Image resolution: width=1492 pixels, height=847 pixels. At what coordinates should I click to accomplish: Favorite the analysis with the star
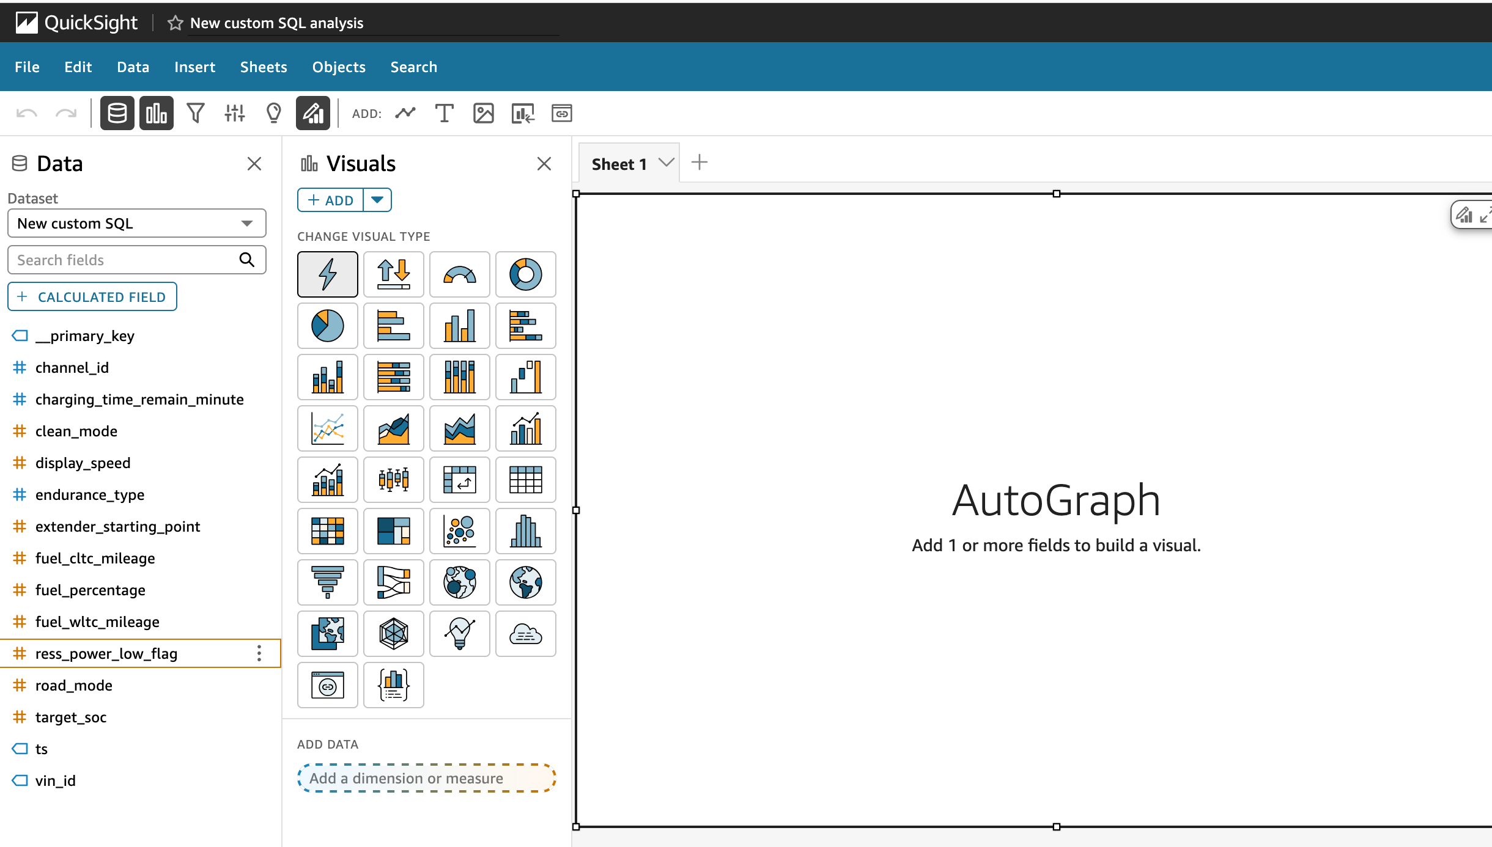pyautogui.click(x=175, y=23)
